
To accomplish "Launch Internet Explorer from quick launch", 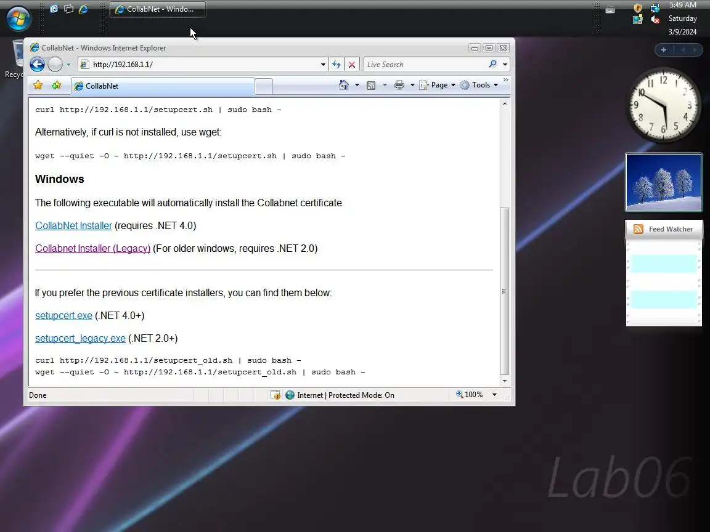I will (83, 9).
